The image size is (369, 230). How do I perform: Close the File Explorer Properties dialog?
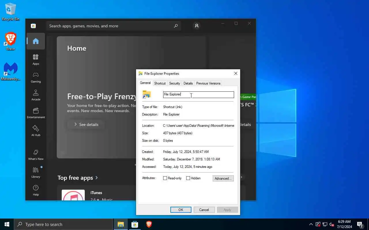[236, 74]
